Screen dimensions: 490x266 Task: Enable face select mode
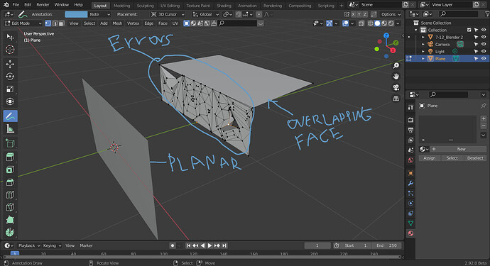point(62,23)
